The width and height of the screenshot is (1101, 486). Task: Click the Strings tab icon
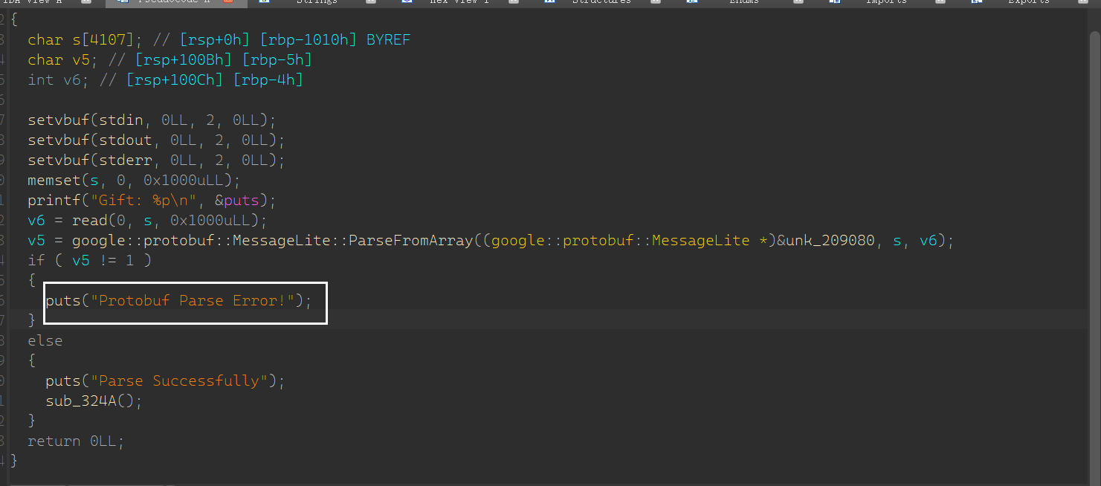click(x=263, y=2)
